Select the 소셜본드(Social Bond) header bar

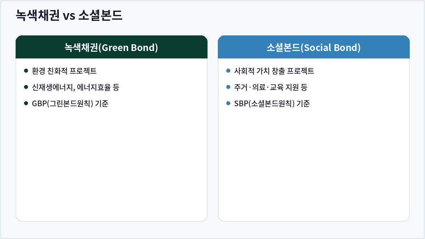(314, 47)
